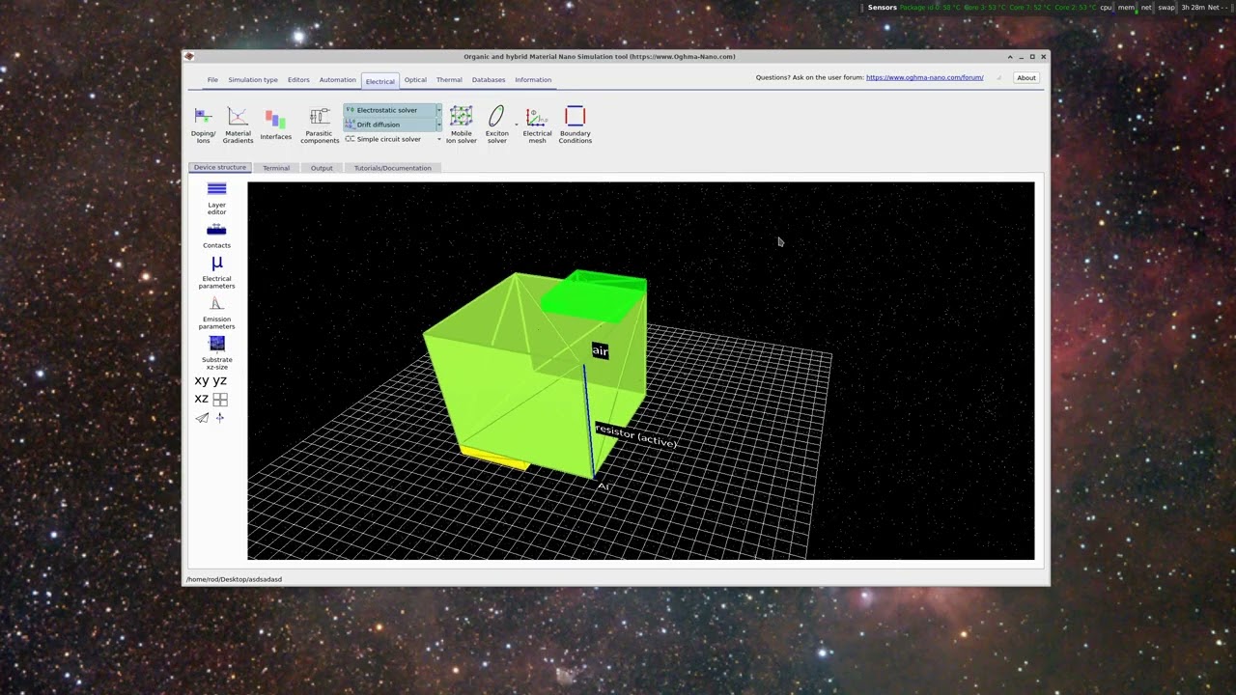
Task: Toggle the Drift diffusion solver
Action: (x=387, y=125)
